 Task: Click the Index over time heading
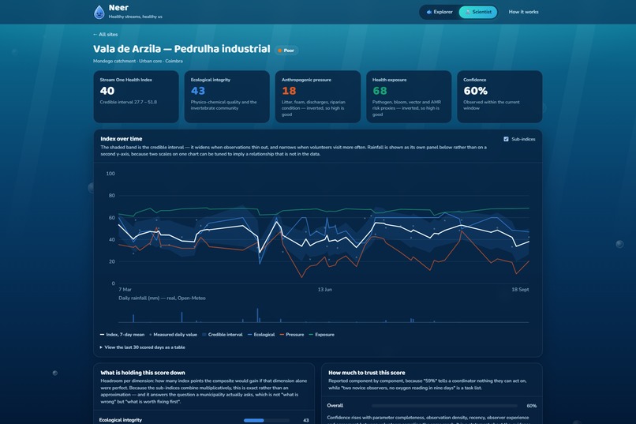122,139
